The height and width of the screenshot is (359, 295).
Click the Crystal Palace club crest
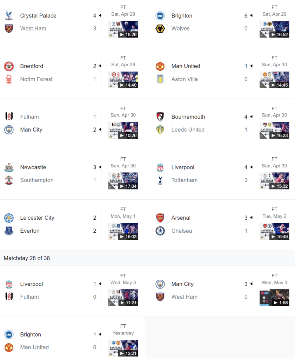coord(9,16)
